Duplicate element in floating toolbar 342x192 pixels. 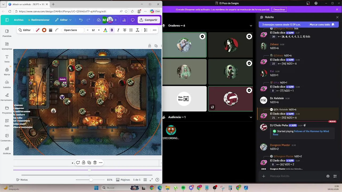point(89,163)
